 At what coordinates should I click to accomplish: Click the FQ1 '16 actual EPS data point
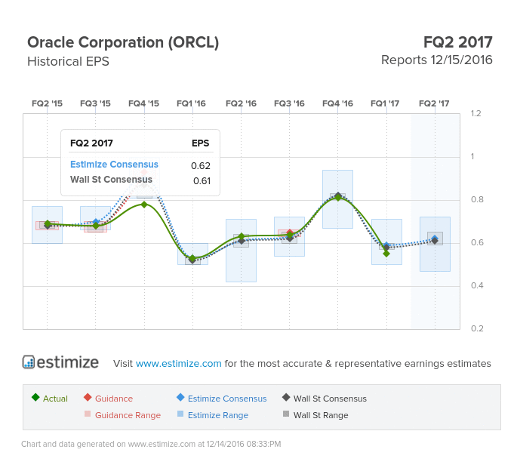(192, 258)
